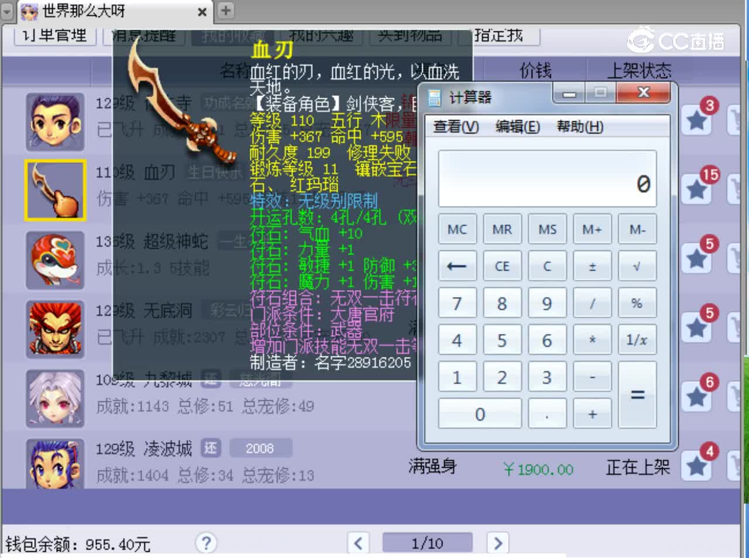749x558 pixels.
Task: Click the favorite star with badge 3
Action: pyautogui.click(x=697, y=120)
